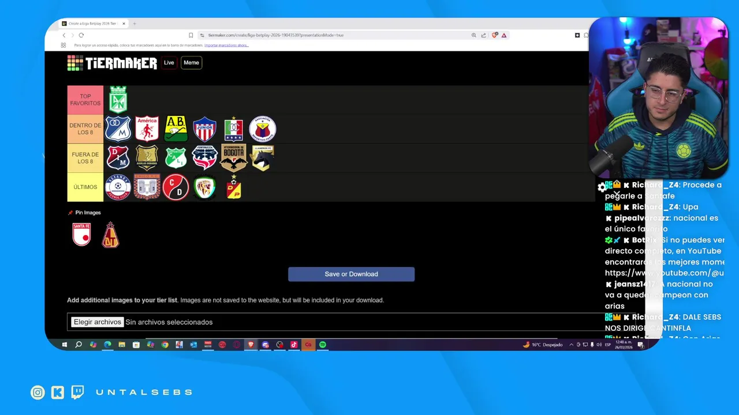Pick the Chicó FC crest
Viewport: 739px width, 415px height.
(x=147, y=187)
